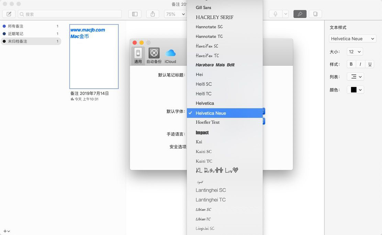
Task: Switch to 自动备份 preferences tab
Action: (x=154, y=56)
